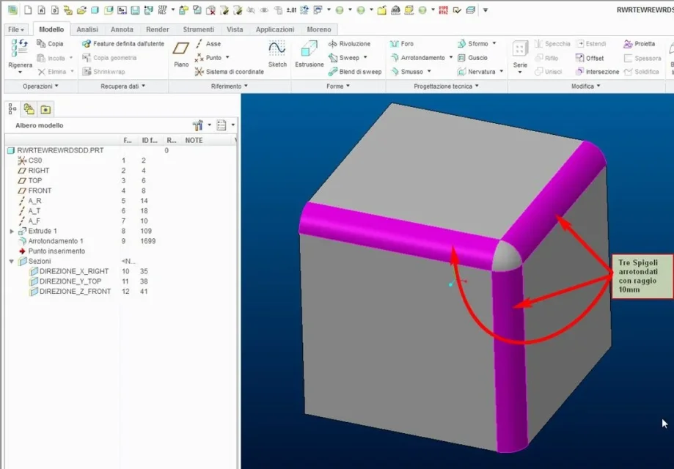Collapse the Sezioni tree node
This screenshot has height=469, width=674.
(12, 261)
